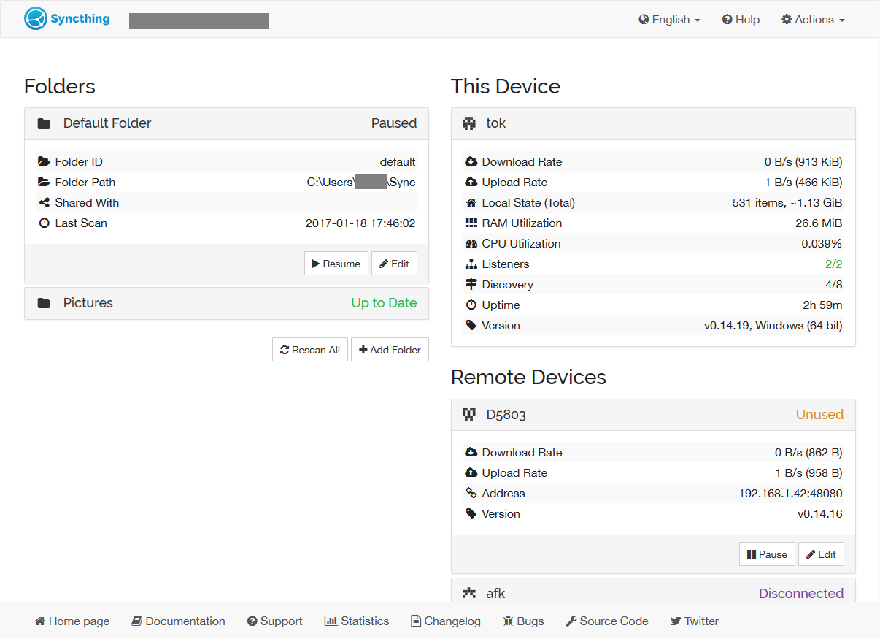
Task: Click Rescan All button
Action: tap(310, 350)
